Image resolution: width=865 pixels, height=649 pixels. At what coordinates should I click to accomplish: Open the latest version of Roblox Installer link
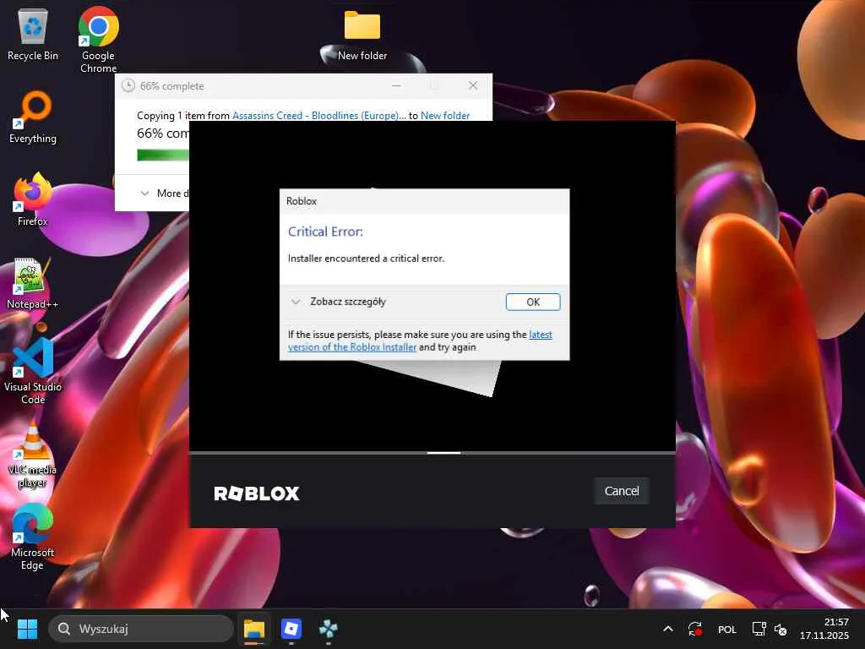coord(420,341)
